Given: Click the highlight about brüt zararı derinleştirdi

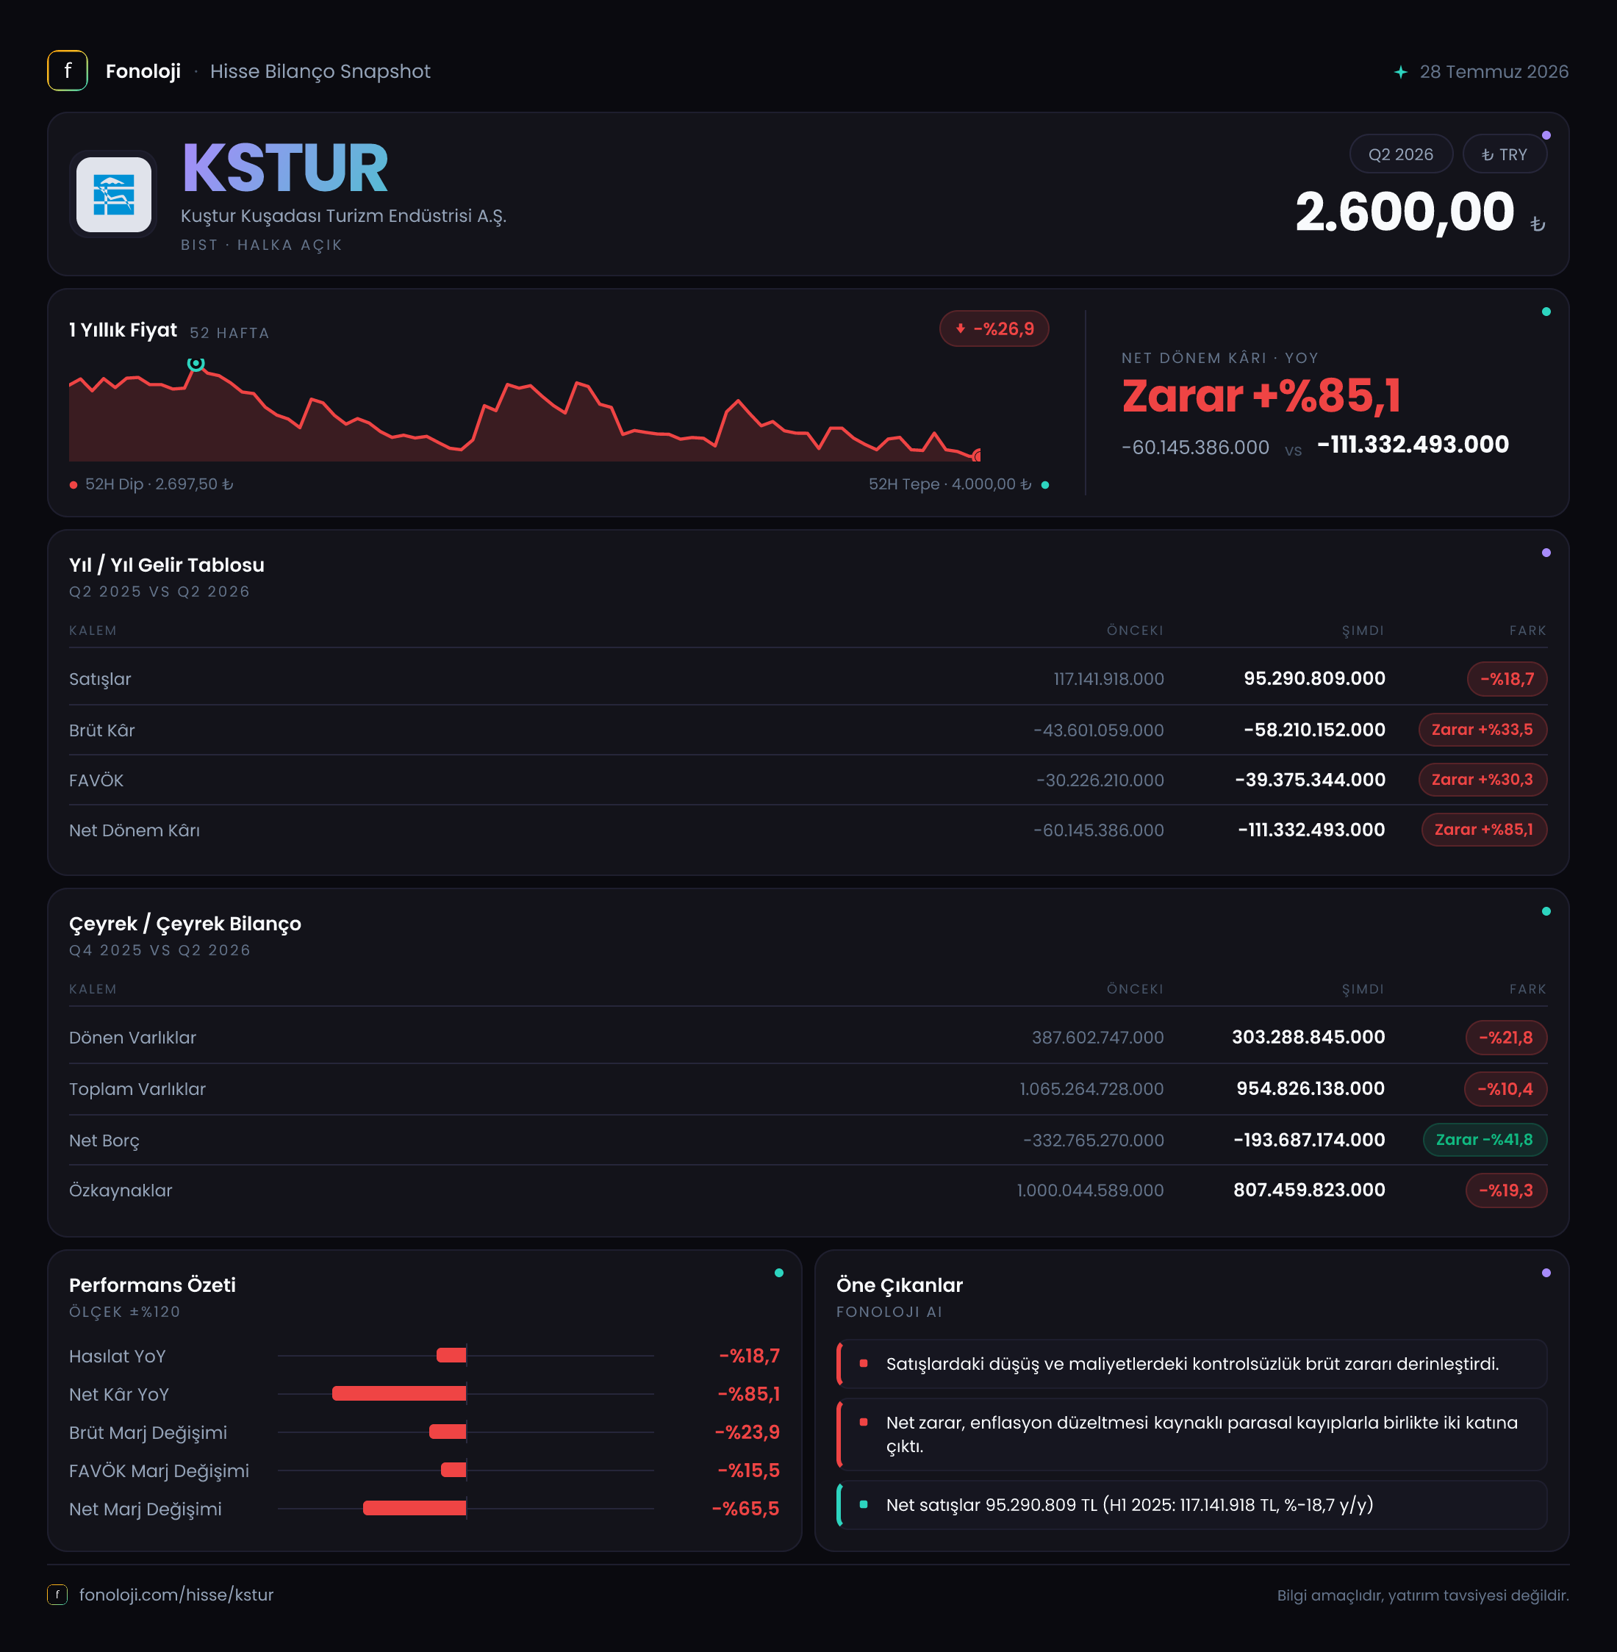Looking at the screenshot, I should pos(1191,1364).
